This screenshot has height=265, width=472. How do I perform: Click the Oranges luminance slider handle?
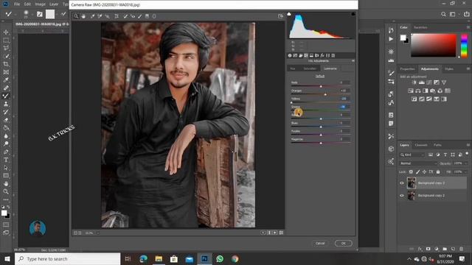click(325, 94)
